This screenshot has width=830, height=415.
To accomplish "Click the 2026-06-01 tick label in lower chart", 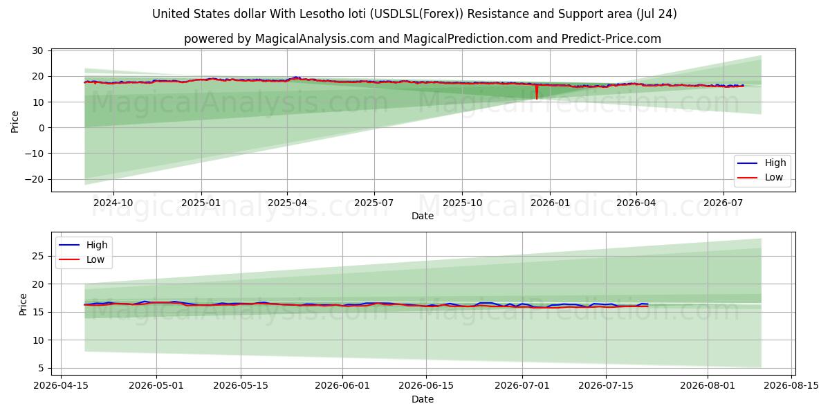I will tap(342, 385).
